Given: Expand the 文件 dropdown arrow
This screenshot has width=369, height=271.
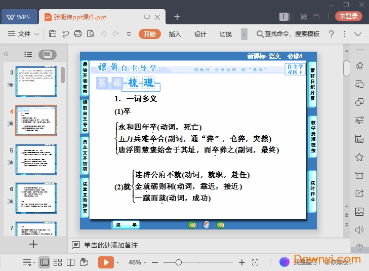Looking at the screenshot, I should tap(37, 34).
